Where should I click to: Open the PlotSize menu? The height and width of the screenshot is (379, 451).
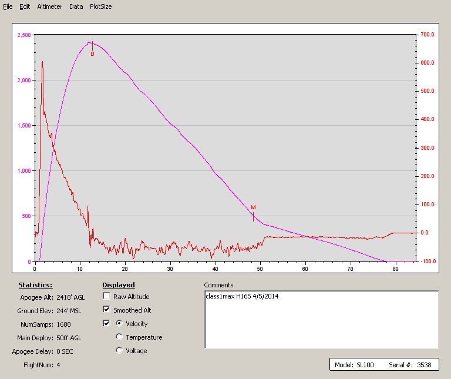tap(100, 6)
